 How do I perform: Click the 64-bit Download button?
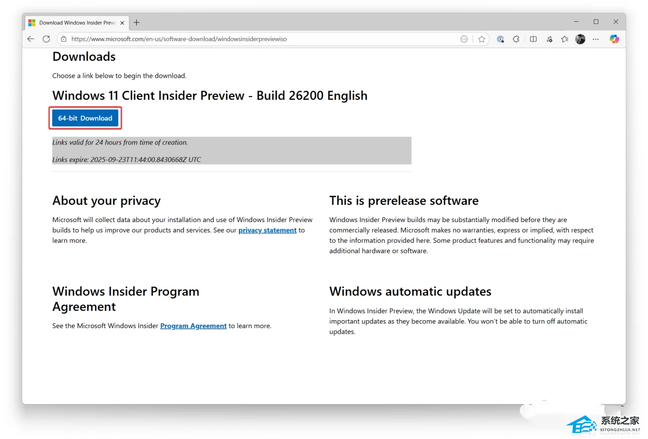click(x=85, y=118)
